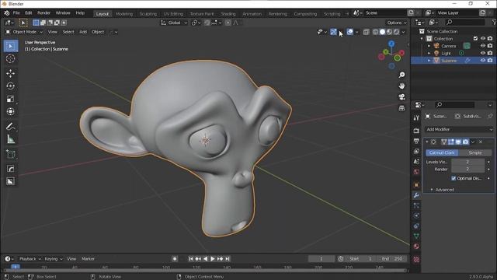The height and width of the screenshot is (280, 497).
Task: Select the Measure tool
Action: pos(10,139)
